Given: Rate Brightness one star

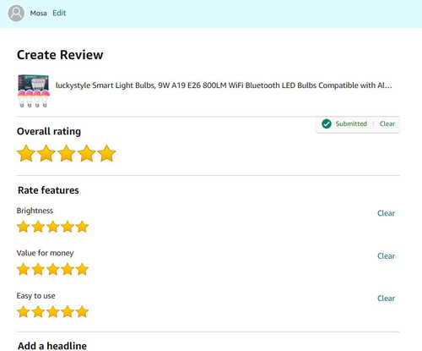Looking at the screenshot, I should [24, 227].
